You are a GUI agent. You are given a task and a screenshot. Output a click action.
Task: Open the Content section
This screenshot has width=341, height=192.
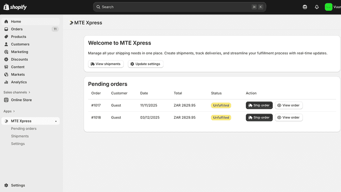point(30,67)
